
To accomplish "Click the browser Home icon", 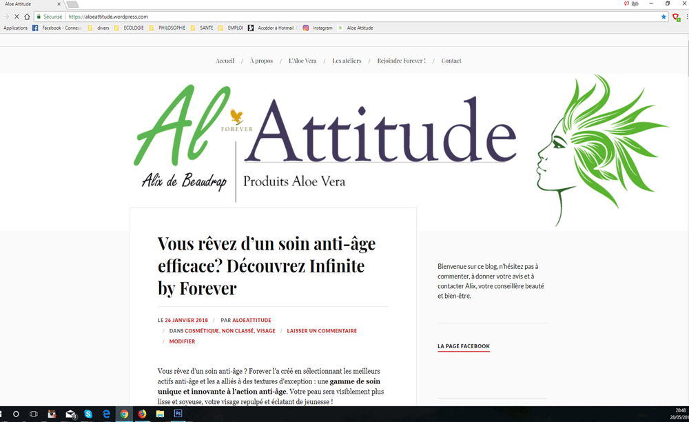I will (x=28, y=17).
